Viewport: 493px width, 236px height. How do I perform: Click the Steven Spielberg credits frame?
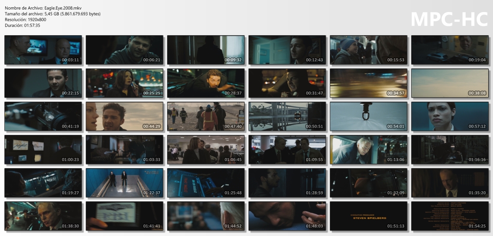point(368,216)
